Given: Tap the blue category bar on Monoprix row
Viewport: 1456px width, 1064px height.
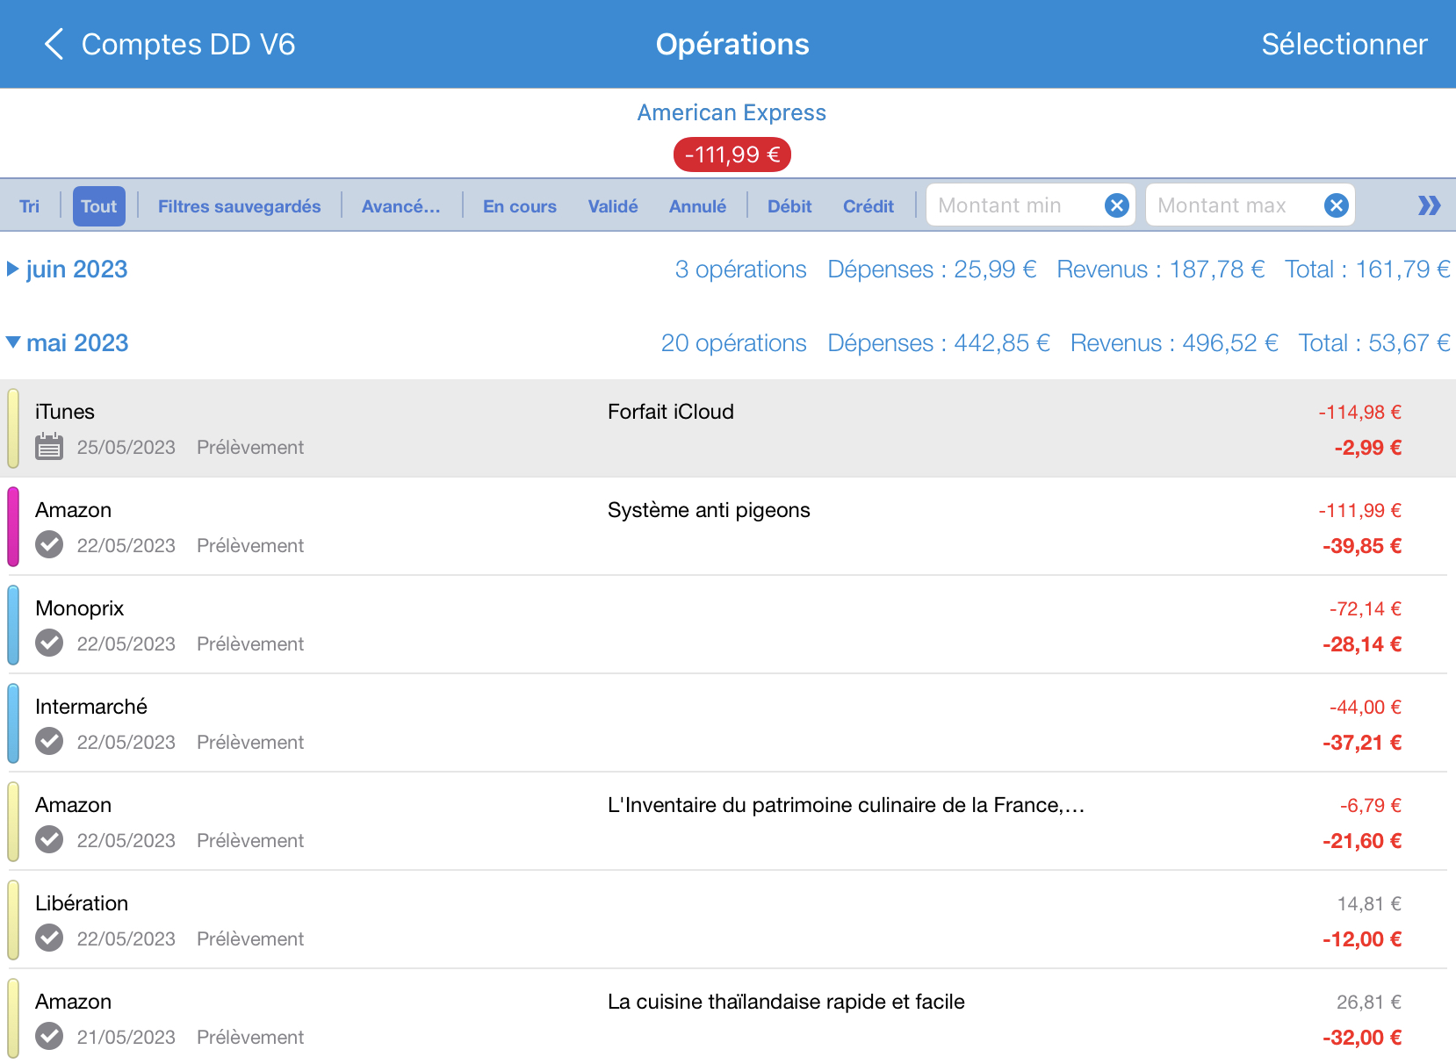Looking at the screenshot, I should click(13, 625).
